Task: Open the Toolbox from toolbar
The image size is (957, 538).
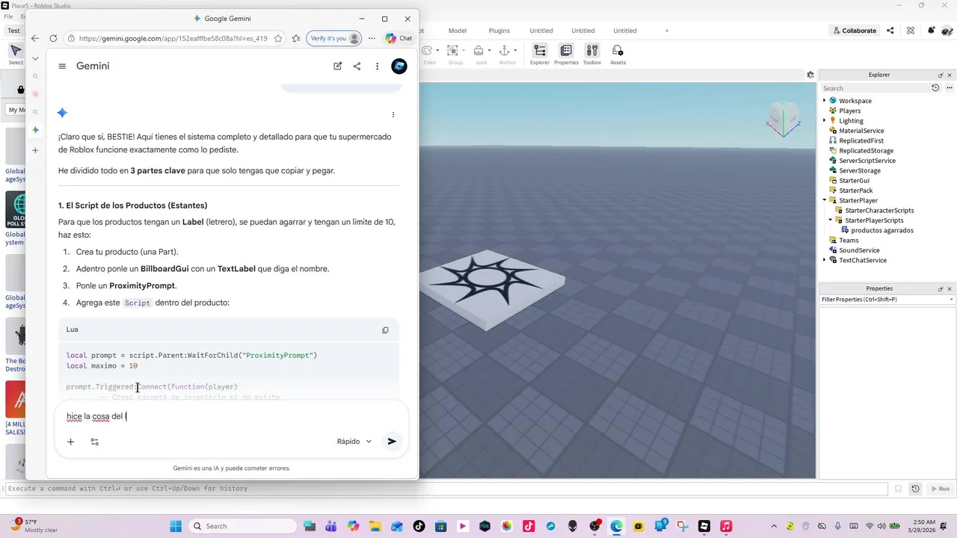Action: [x=592, y=55]
